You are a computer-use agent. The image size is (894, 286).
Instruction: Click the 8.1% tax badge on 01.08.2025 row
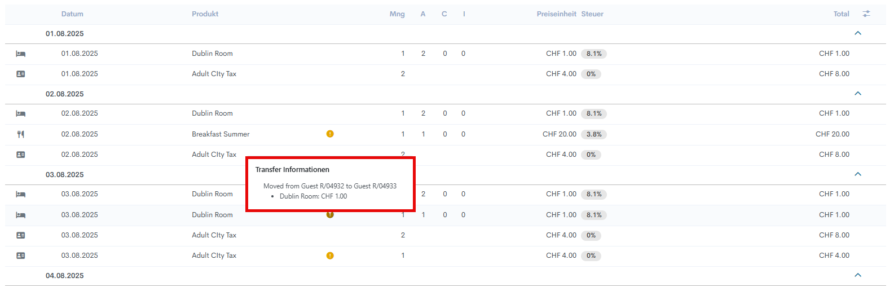click(594, 54)
